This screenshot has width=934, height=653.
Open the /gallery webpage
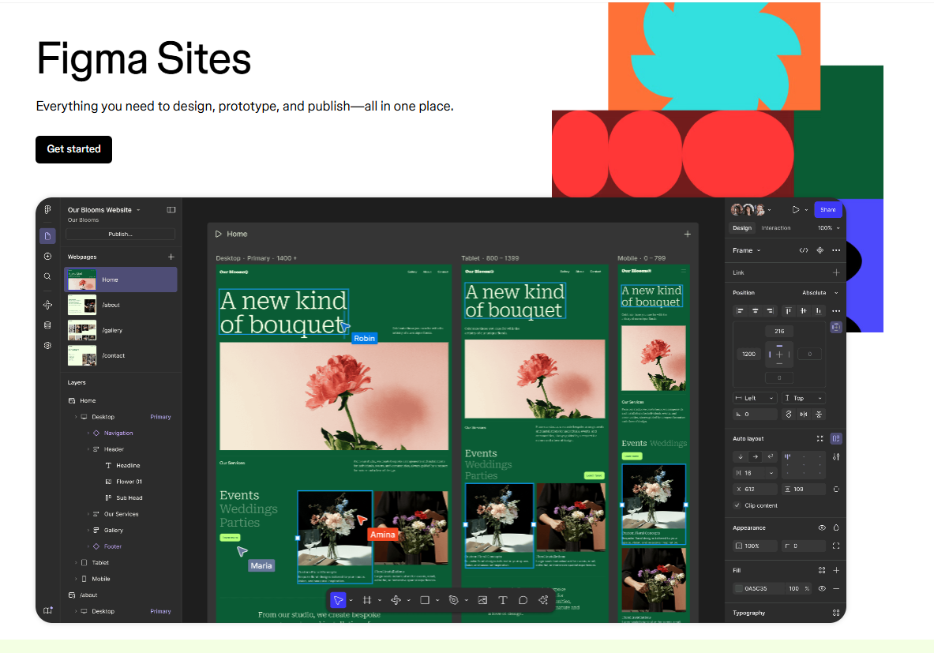pos(121,330)
